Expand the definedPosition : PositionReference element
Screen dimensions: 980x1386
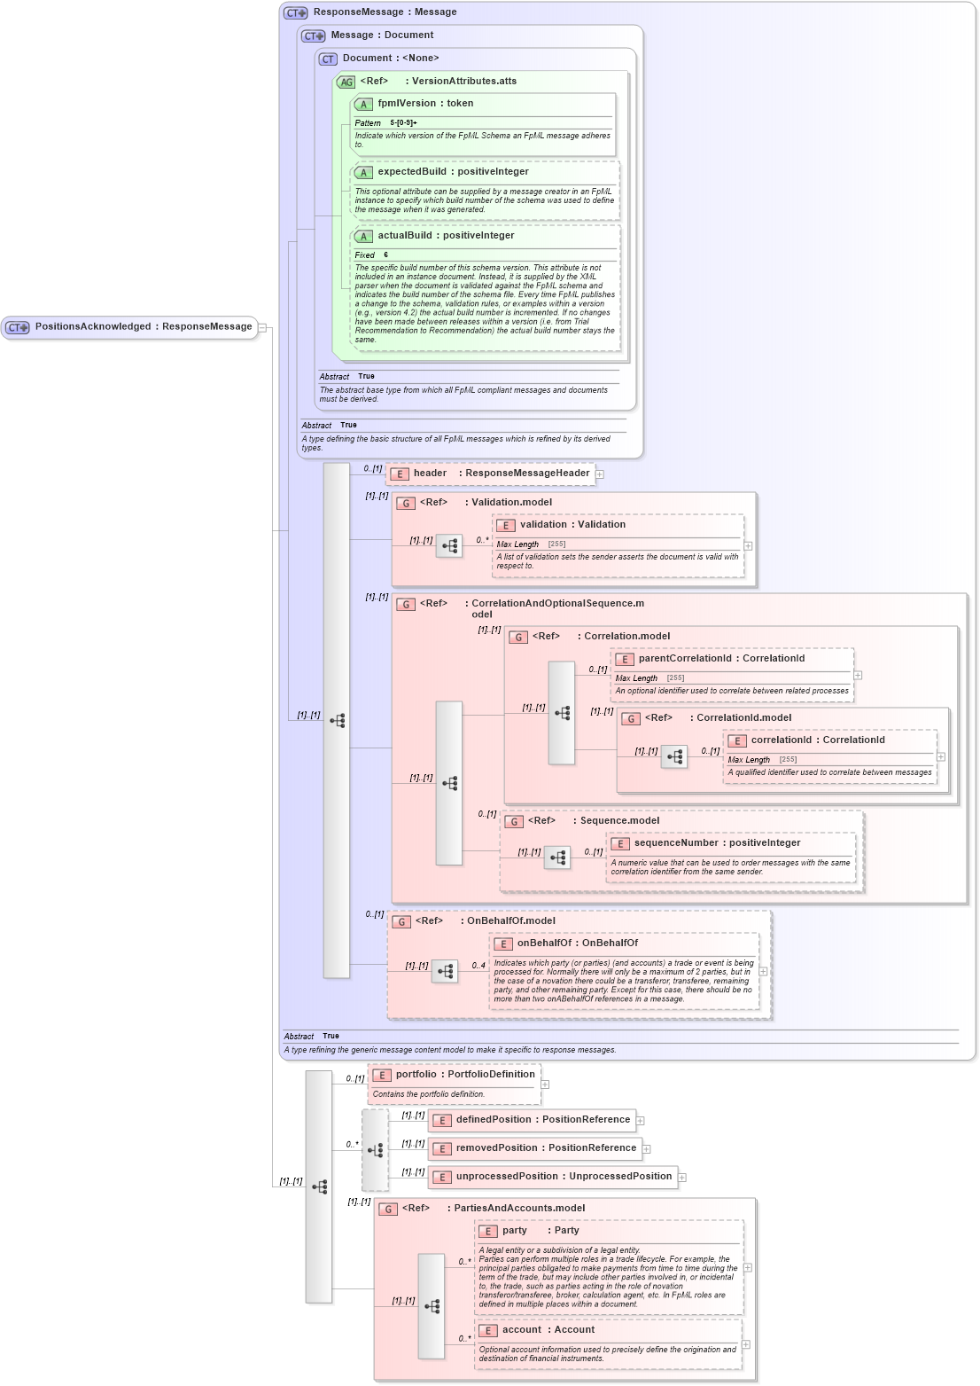[x=640, y=1121]
